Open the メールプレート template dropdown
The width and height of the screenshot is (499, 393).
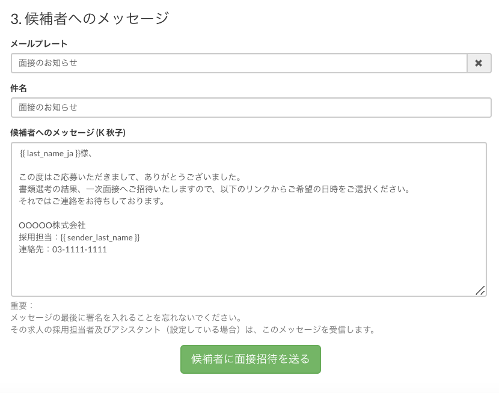pyautogui.click(x=239, y=63)
